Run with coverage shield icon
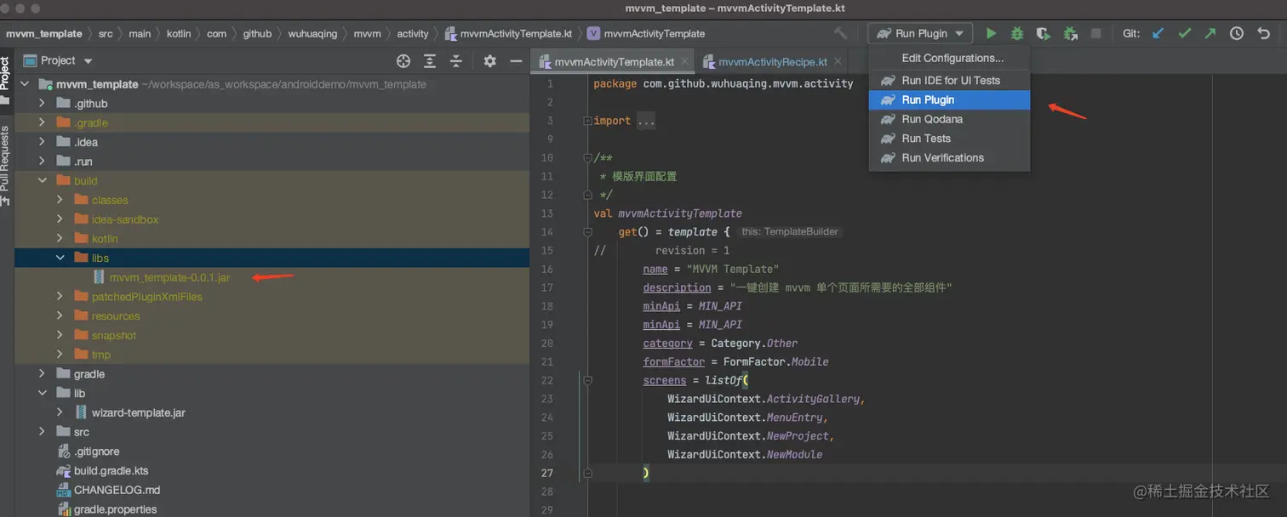The height and width of the screenshot is (517, 1287). [1044, 33]
